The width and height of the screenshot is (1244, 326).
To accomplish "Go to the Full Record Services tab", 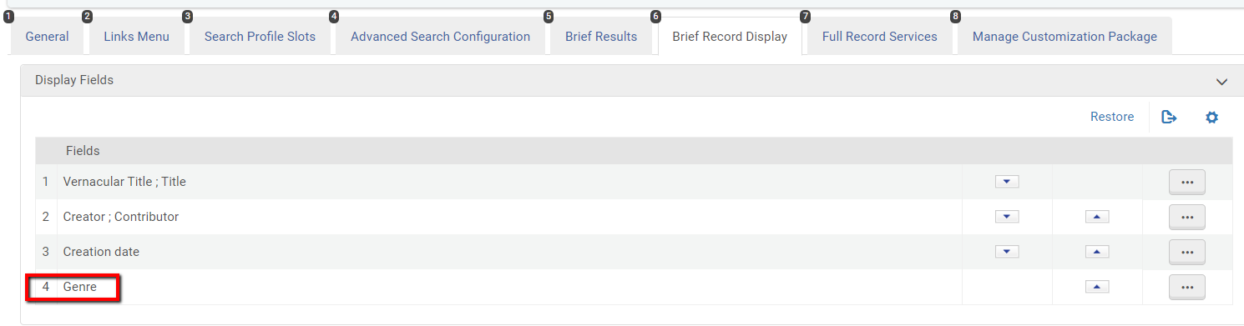I will coord(879,37).
